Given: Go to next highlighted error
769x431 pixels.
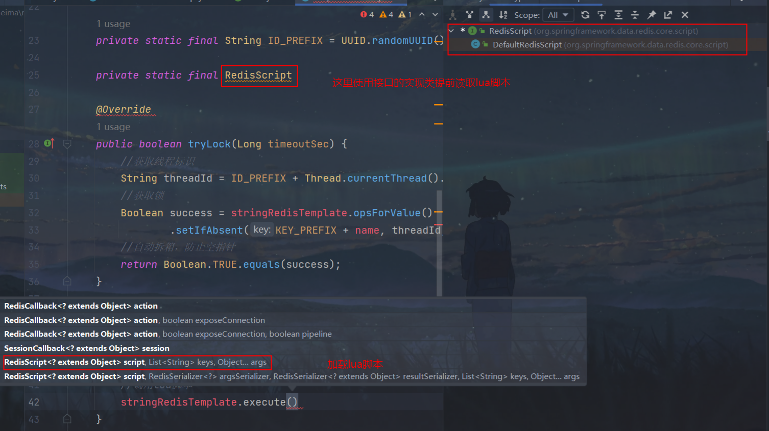Looking at the screenshot, I should [435, 15].
